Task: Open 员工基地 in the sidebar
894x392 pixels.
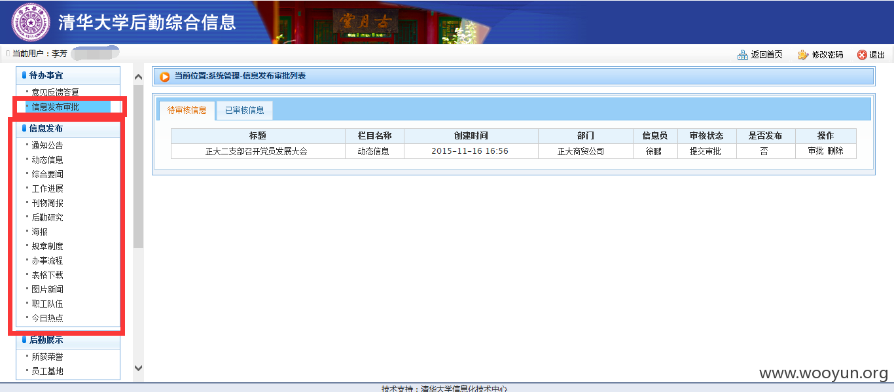Action: pyautogui.click(x=48, y=371)
